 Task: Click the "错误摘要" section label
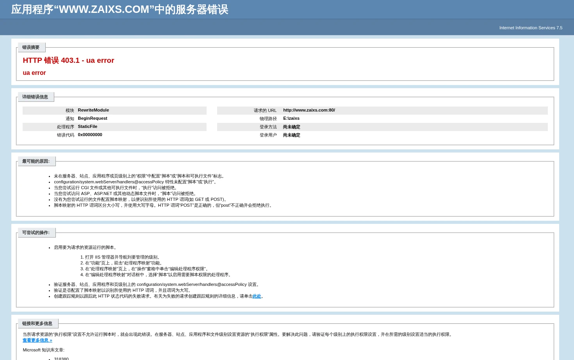tap(31, 48)
